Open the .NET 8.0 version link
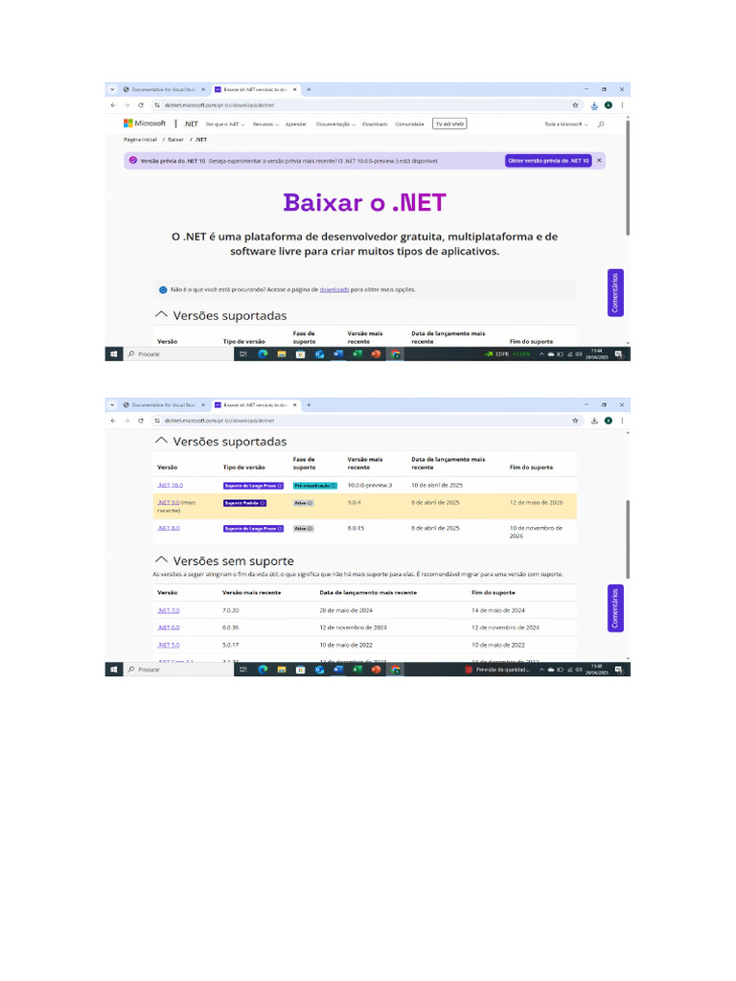This screenshot has height=981, width=736. click(x=169, y=528)
